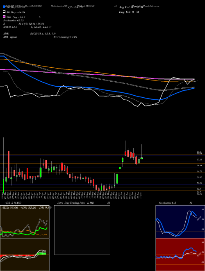Image resolution: width=205 pixels, height=271 pixels.
Task: Click the '(MGR) 53.1, 32.3, 9.9' ADX values
Action: [43, 34]
